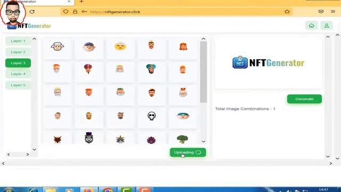Switch to the Layer 5 tab
Screen dimensions: 341x192
(x=18, y=85)
